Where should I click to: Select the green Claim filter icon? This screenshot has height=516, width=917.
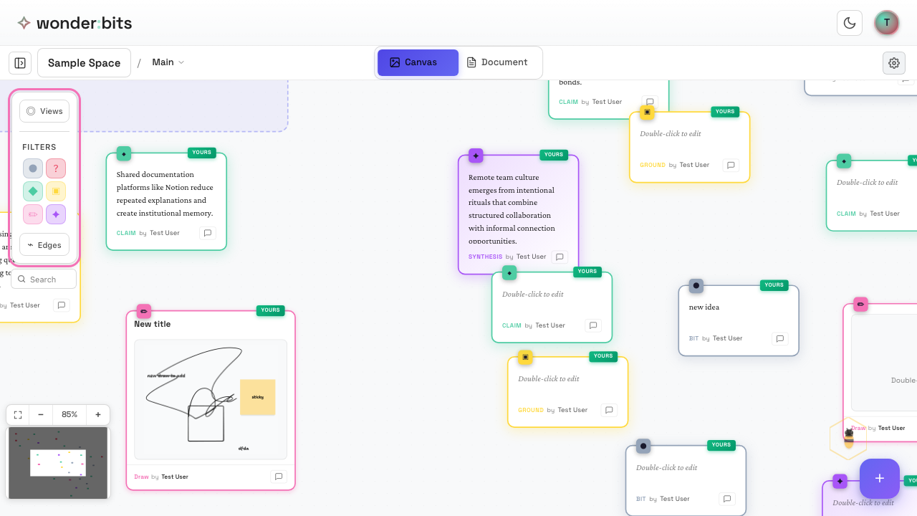click(32, 191)
